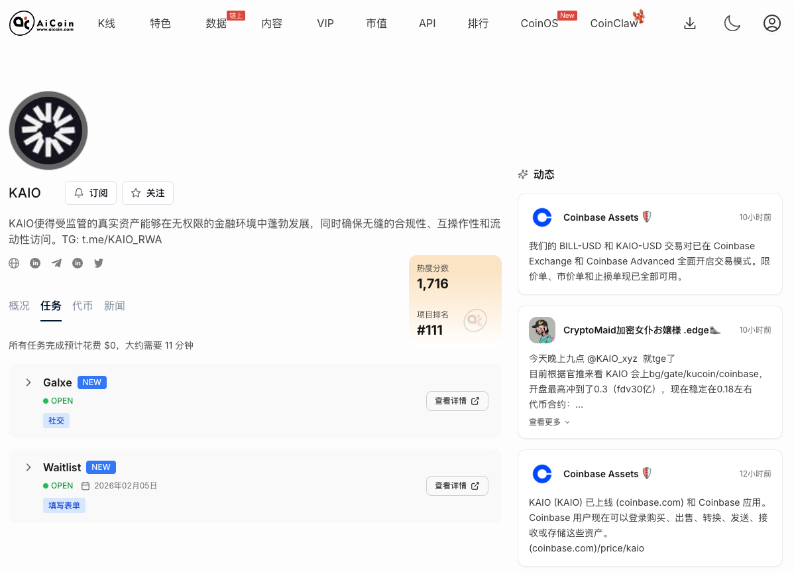Expand the Waitlist task chevron
The image size is (794, 574).
tap(28, 467)
